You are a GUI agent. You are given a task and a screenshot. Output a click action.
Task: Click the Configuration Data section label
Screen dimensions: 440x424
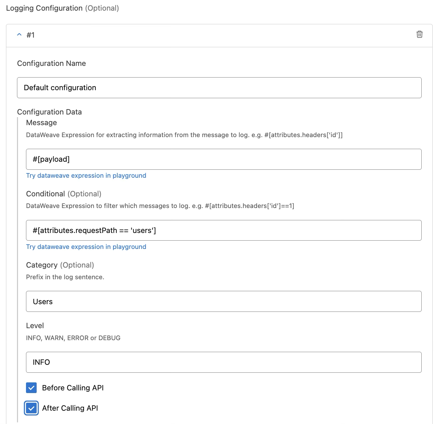(x=49, y=112)
